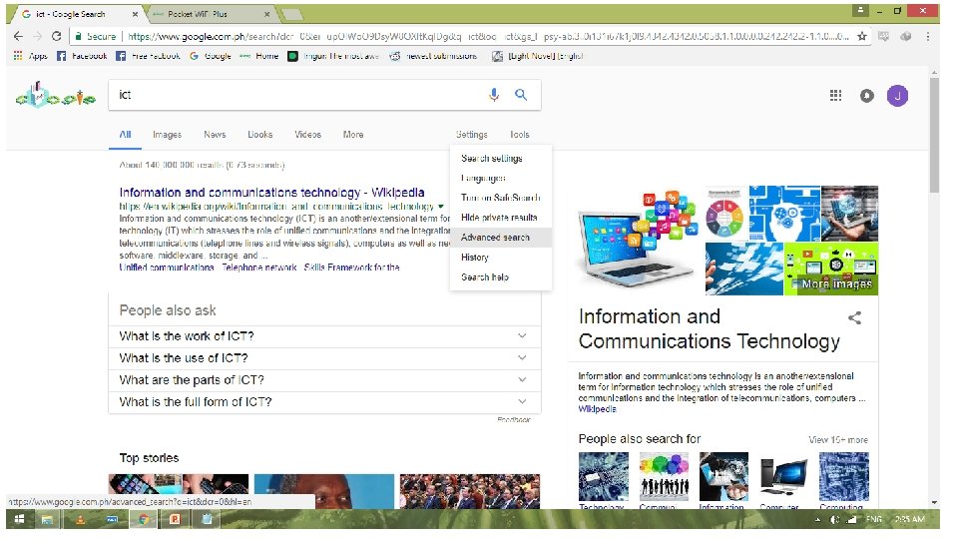Open the Google bookmark in bookmarks bar
This screenshot has height=539, width=958.
pos(211,56)
